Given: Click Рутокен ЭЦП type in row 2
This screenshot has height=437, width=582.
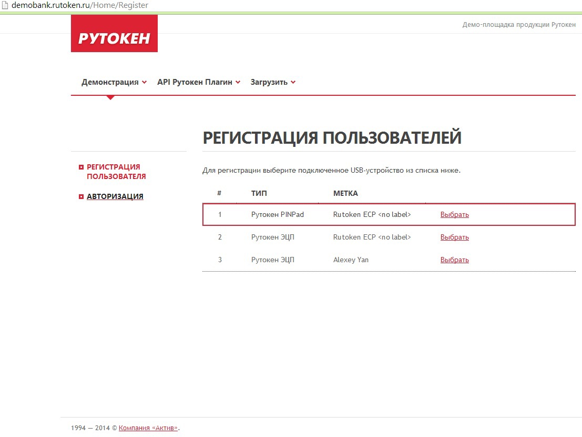Looking at the screenshot, I should 272,237.
